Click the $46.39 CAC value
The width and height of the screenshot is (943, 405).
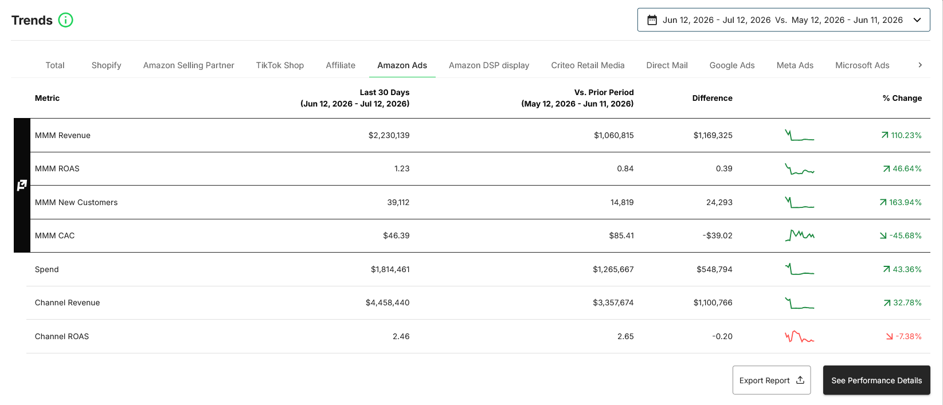396,235
